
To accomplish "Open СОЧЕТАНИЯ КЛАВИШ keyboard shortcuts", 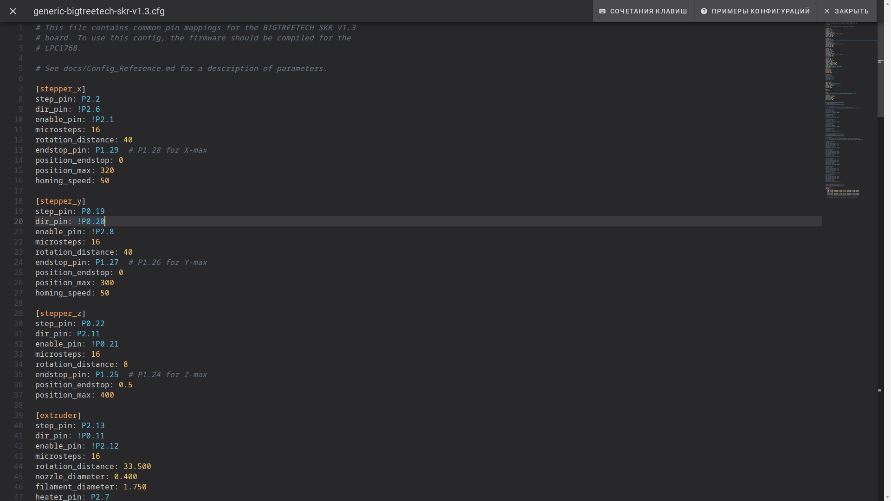I will 648,11.
